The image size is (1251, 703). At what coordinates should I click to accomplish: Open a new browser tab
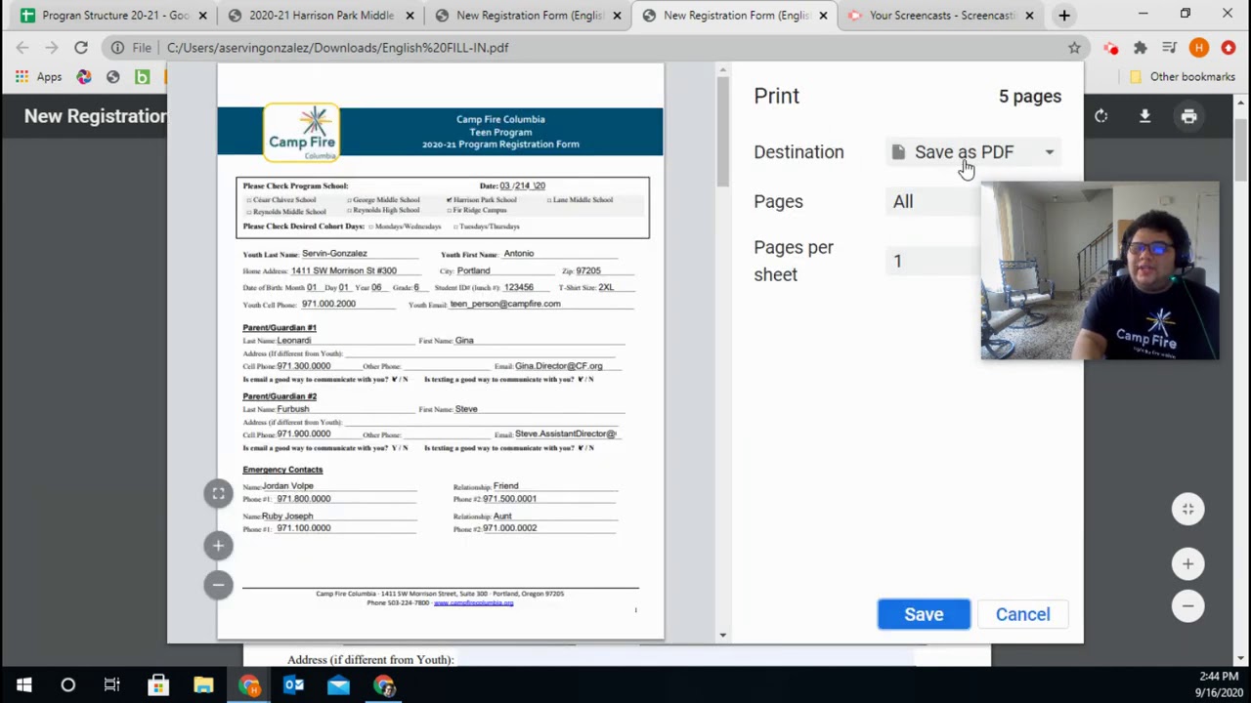pos(1064,16)
